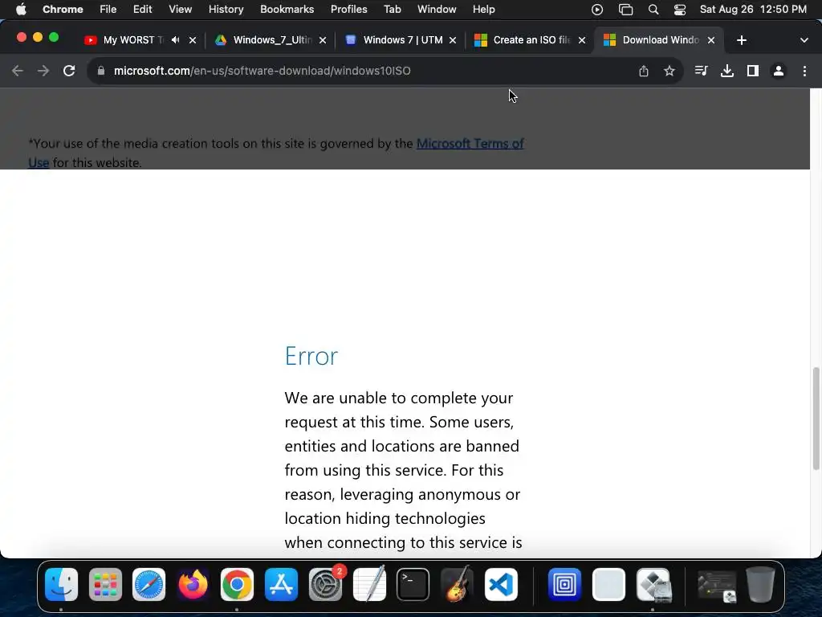Open the minimized window in Dock
Viewport: 822px width, 617px height.
click(717, 586)
